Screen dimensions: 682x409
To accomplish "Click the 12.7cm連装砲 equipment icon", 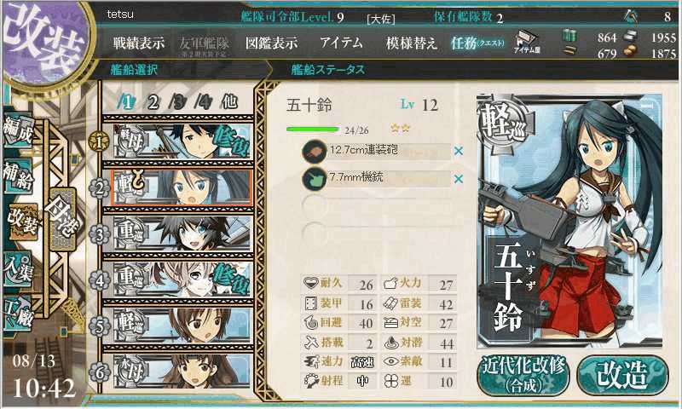I will (x=315, y=152).
